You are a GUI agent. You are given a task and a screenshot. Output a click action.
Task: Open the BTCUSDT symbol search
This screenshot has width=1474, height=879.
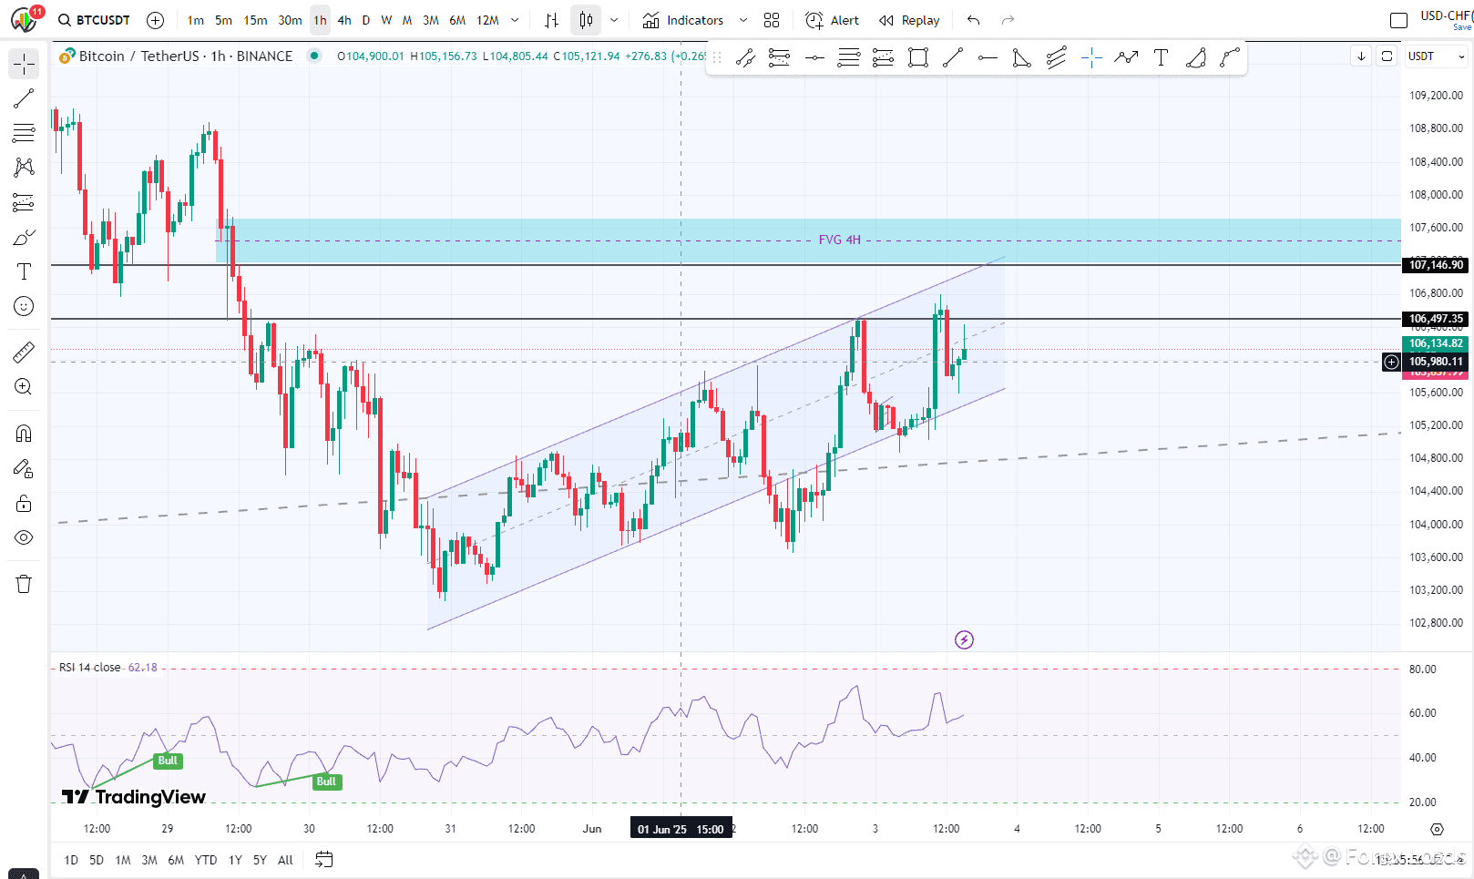pos(94,20)
